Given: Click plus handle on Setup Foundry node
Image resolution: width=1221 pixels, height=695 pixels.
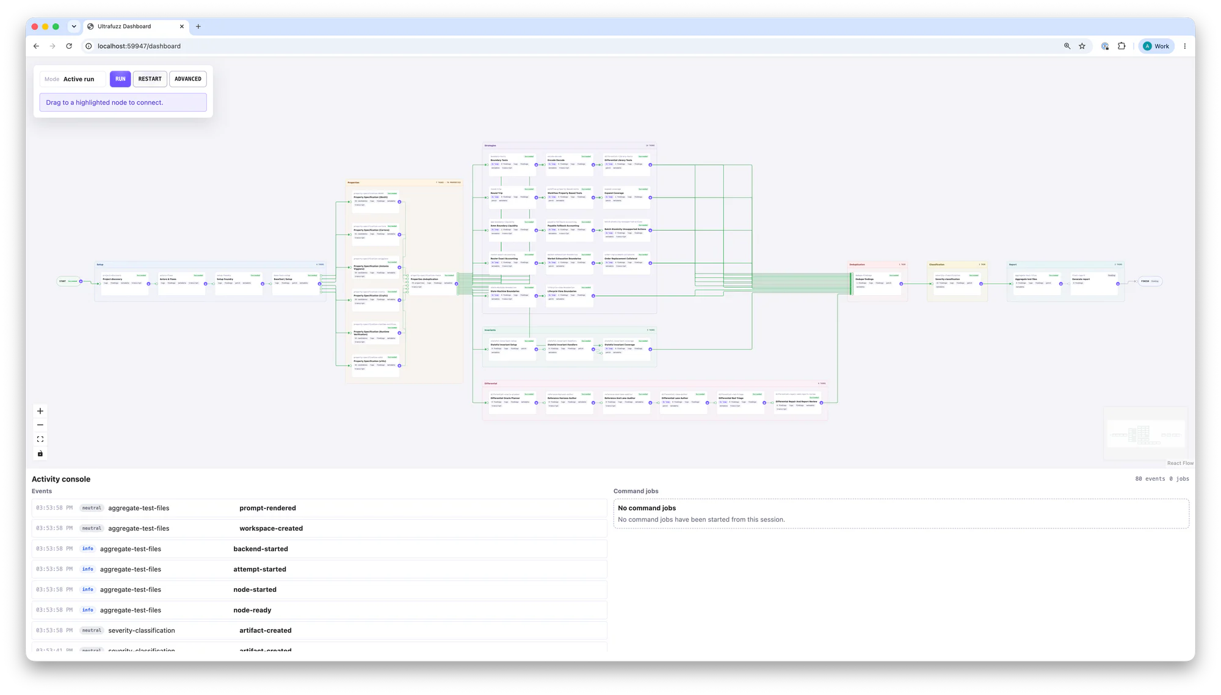Looking at the screenshot, I should (263, 284).
